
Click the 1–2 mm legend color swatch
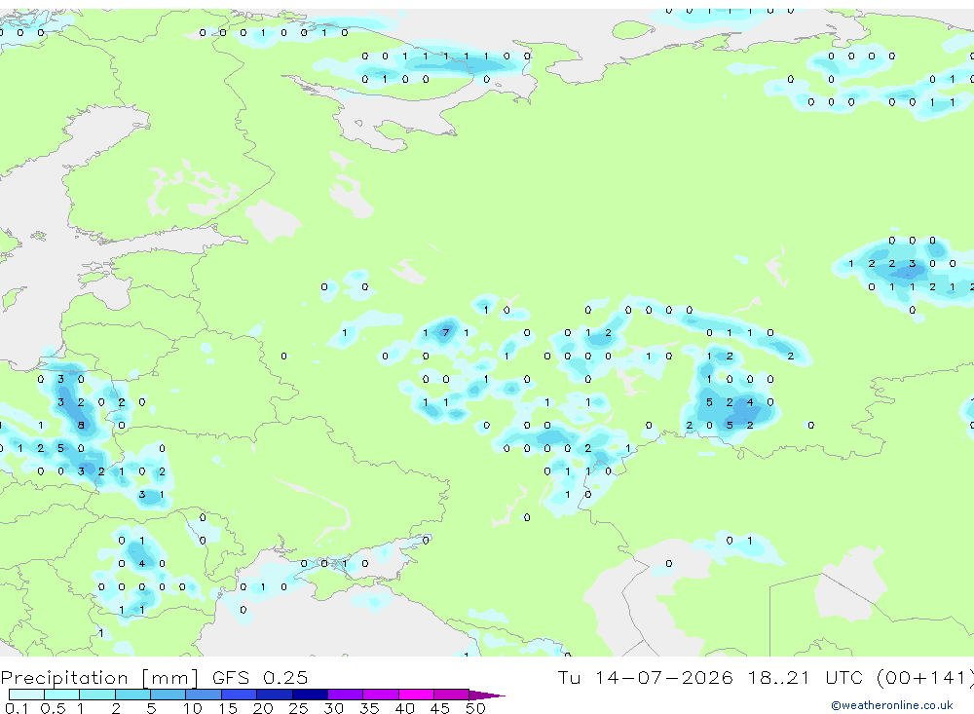pos(96,695)
